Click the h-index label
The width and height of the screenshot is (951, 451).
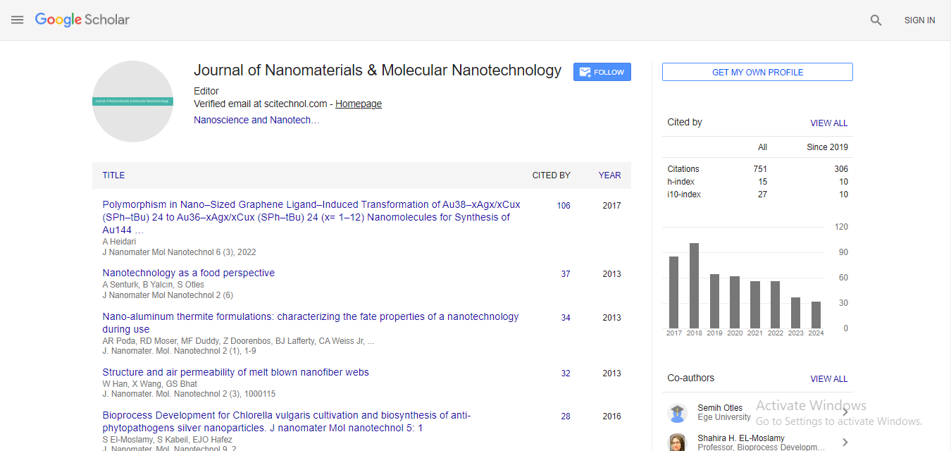pyautogui.click(x=680, y=182)
